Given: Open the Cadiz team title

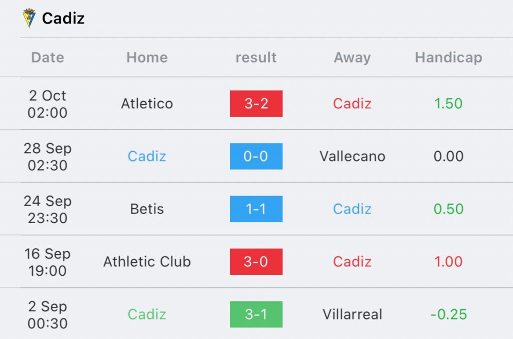Looking at the screenshot, I should 63,18.
